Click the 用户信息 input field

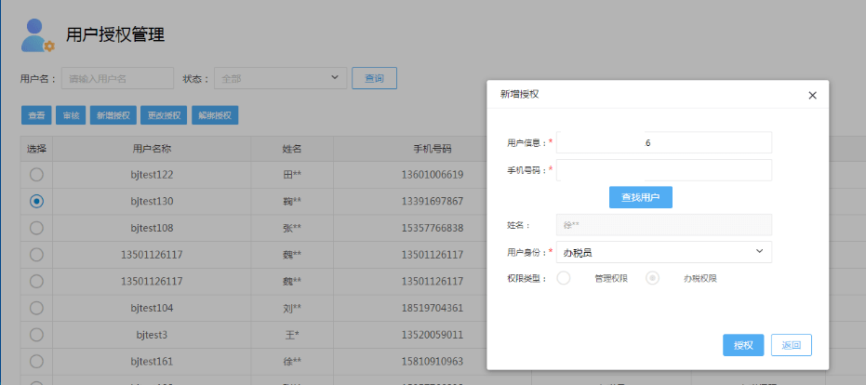663,142
